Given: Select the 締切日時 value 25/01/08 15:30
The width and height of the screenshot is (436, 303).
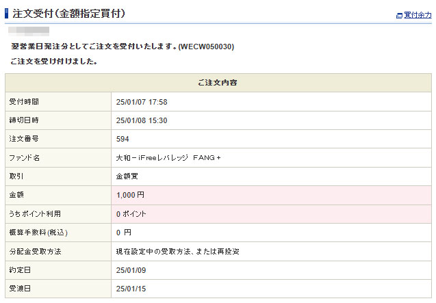Looking at the screenshot, I should tap(142, 120).
